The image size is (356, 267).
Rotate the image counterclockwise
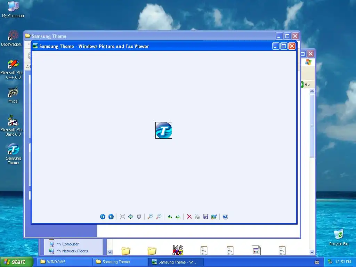pyautogui.click(x=178, y=217)
